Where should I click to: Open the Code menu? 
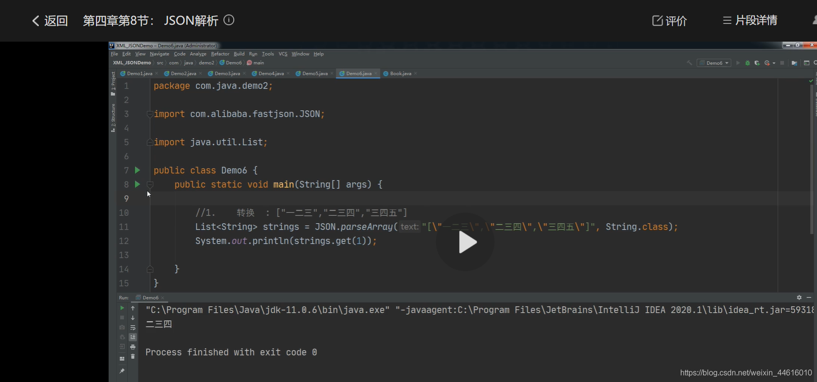[x=179, y=54]
